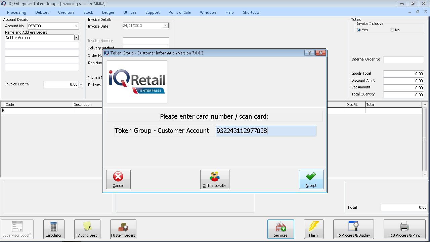Open the Debtors menu

42,12
